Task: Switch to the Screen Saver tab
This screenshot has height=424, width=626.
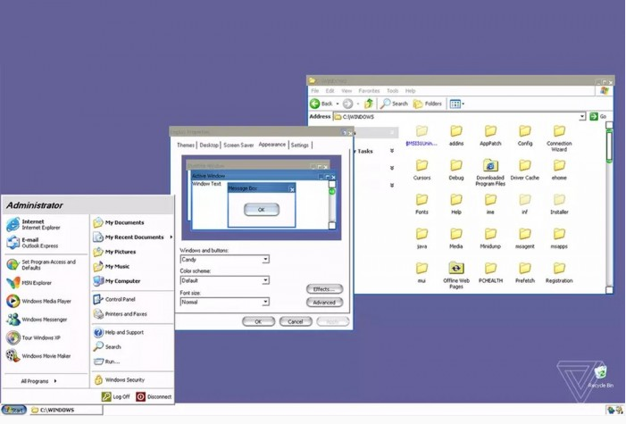Action: point(238,145)
